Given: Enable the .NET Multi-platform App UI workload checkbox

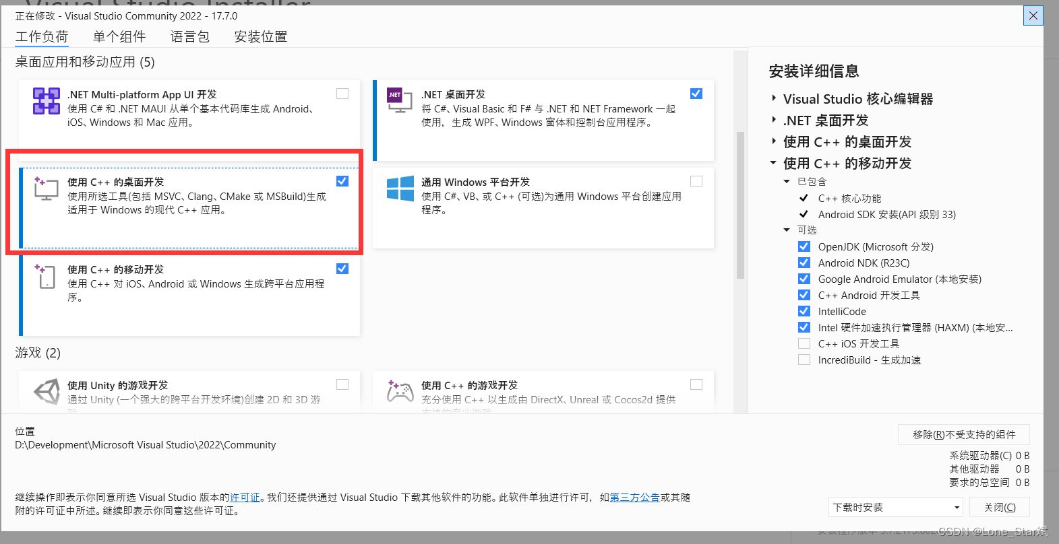Looking at the screenshot, I should [342, 94].
